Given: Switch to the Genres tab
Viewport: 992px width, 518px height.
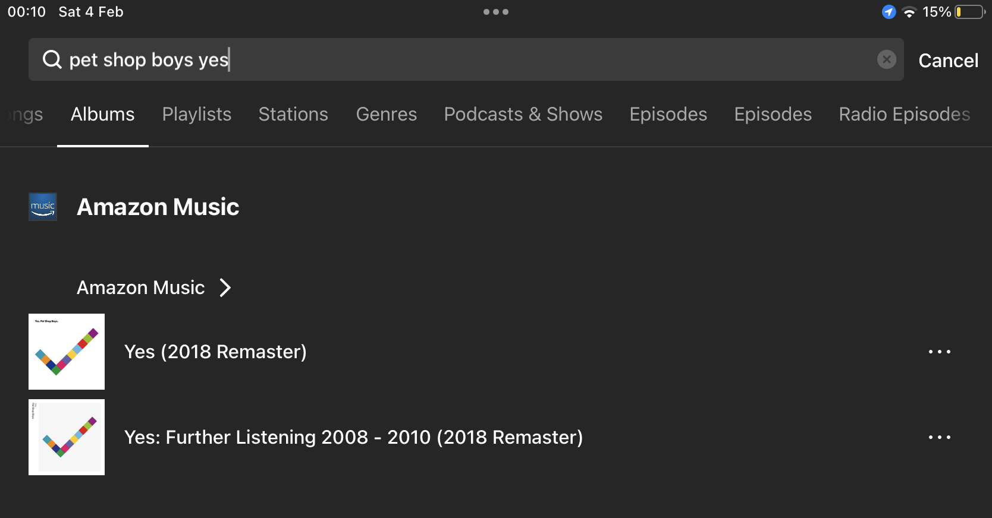Looking at the screenshot, I should pos(387,114).
